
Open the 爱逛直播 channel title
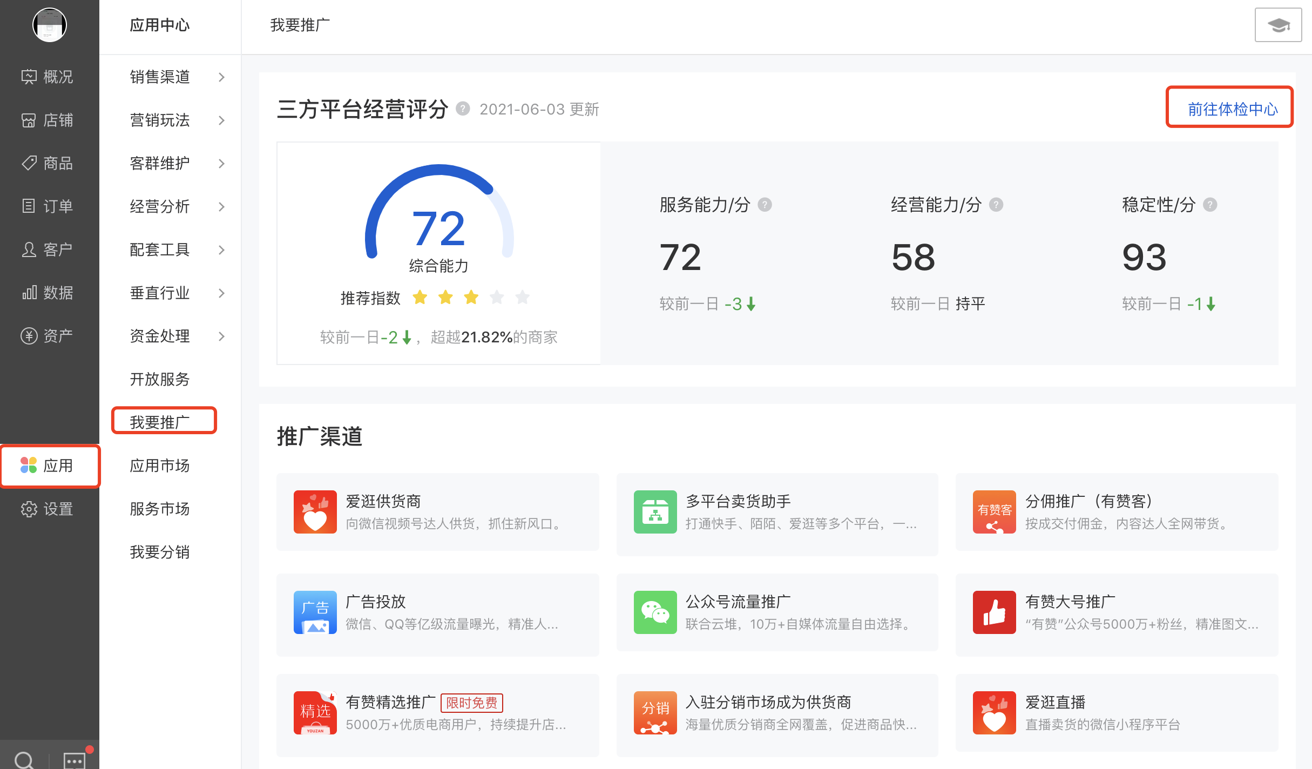[x=1055, y=702]
